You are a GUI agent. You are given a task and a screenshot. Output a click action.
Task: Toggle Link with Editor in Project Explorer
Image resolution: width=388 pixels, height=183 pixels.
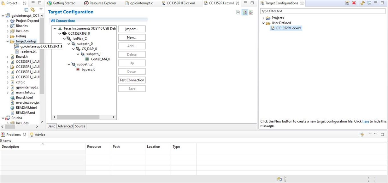tap(33, 9)
